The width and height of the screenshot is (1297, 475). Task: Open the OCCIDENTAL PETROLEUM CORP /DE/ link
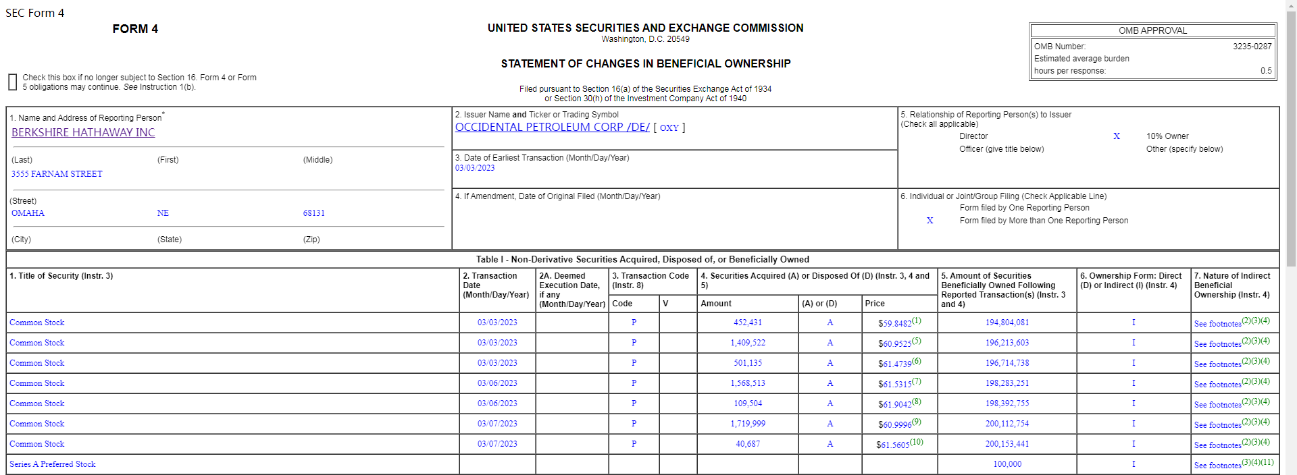point(552,128)
